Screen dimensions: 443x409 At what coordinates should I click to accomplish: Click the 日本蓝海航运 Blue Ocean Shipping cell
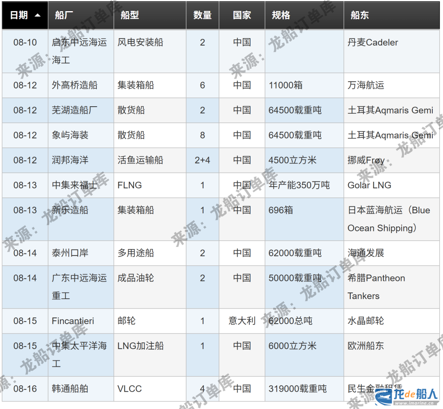392,219
